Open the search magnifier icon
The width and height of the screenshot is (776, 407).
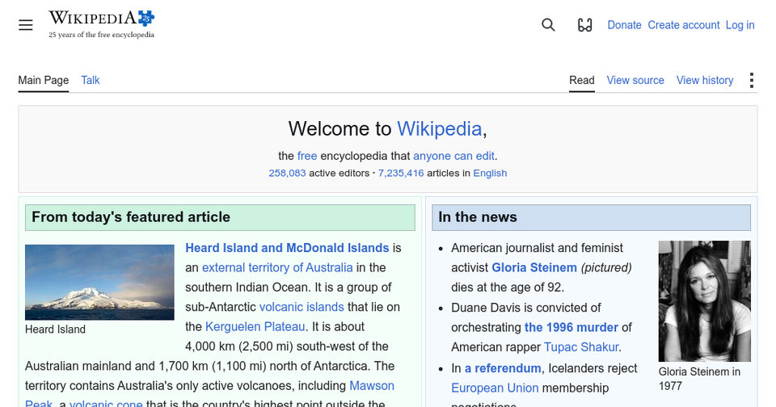548,25
